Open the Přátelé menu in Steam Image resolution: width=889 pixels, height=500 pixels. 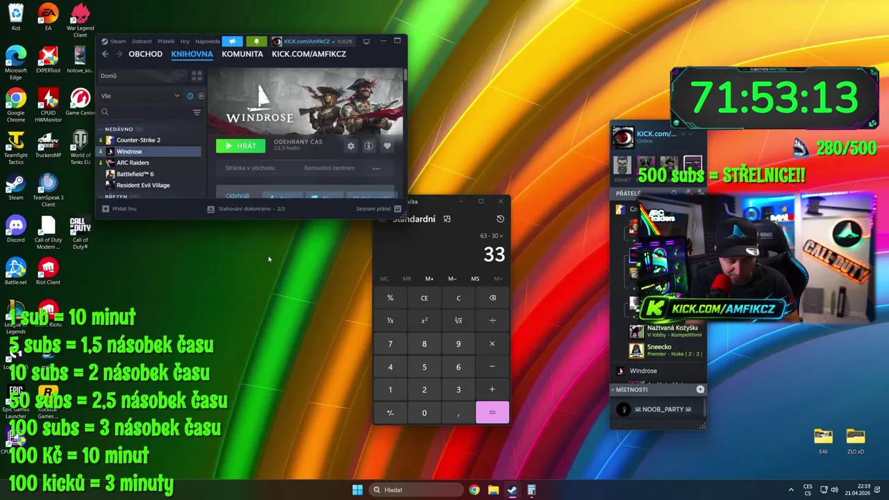point(166,41)
